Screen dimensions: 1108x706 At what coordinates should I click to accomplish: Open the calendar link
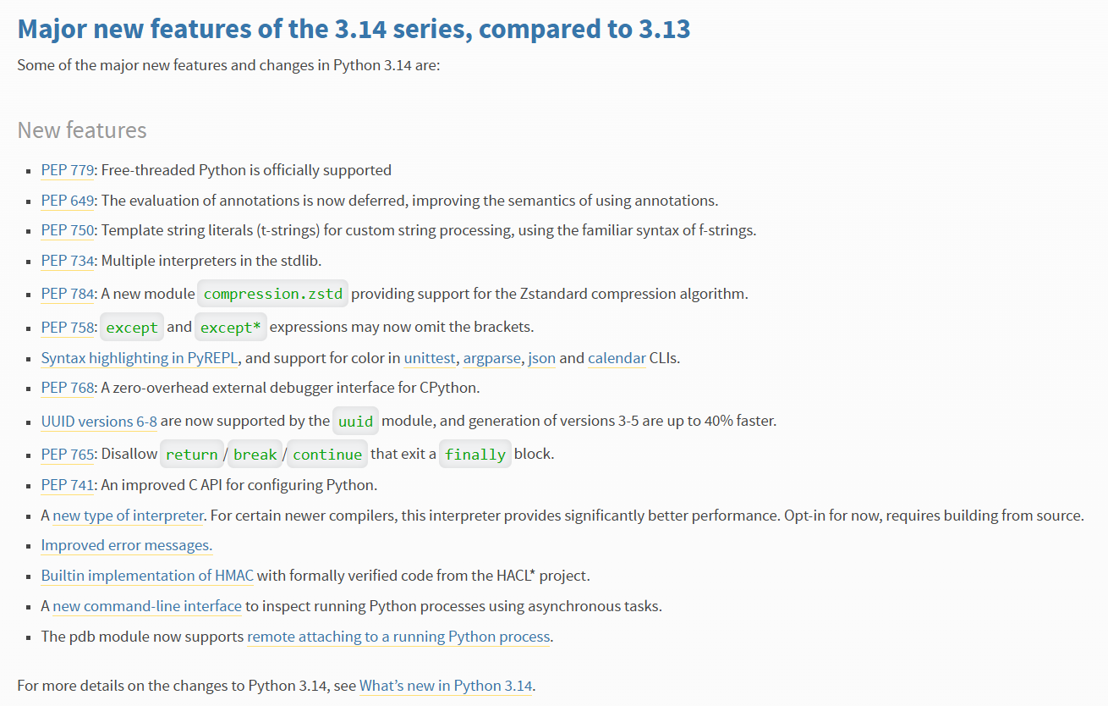click(x=617, y=358)
